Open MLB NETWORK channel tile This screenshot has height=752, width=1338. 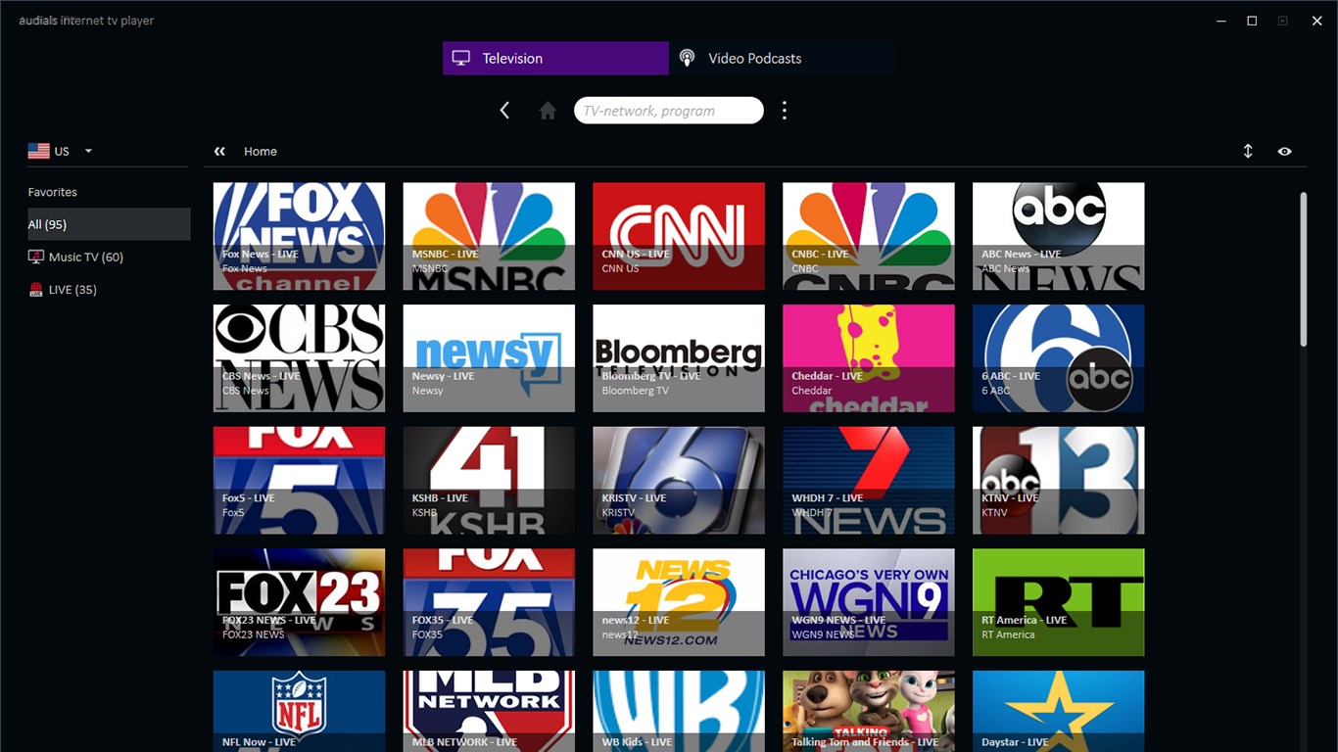tap(489, 711)
